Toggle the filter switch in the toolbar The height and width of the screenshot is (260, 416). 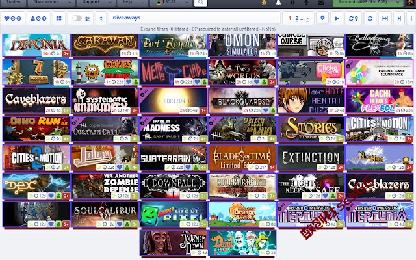tap(77, 18)
